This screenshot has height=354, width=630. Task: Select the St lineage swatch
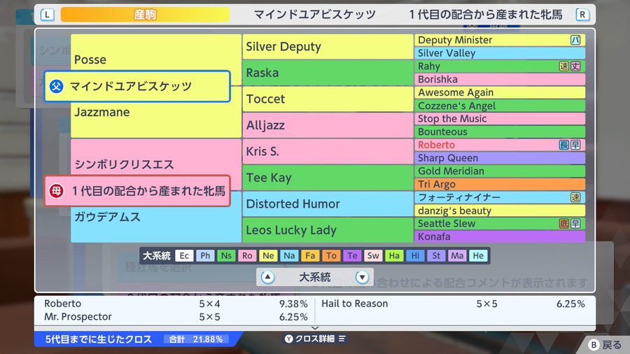pyautogui.click(x=436, y=255)
